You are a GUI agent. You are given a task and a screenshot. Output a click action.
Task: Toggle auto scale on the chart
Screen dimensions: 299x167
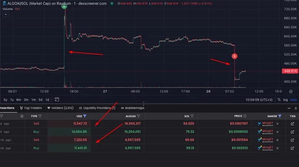(293, 100)
